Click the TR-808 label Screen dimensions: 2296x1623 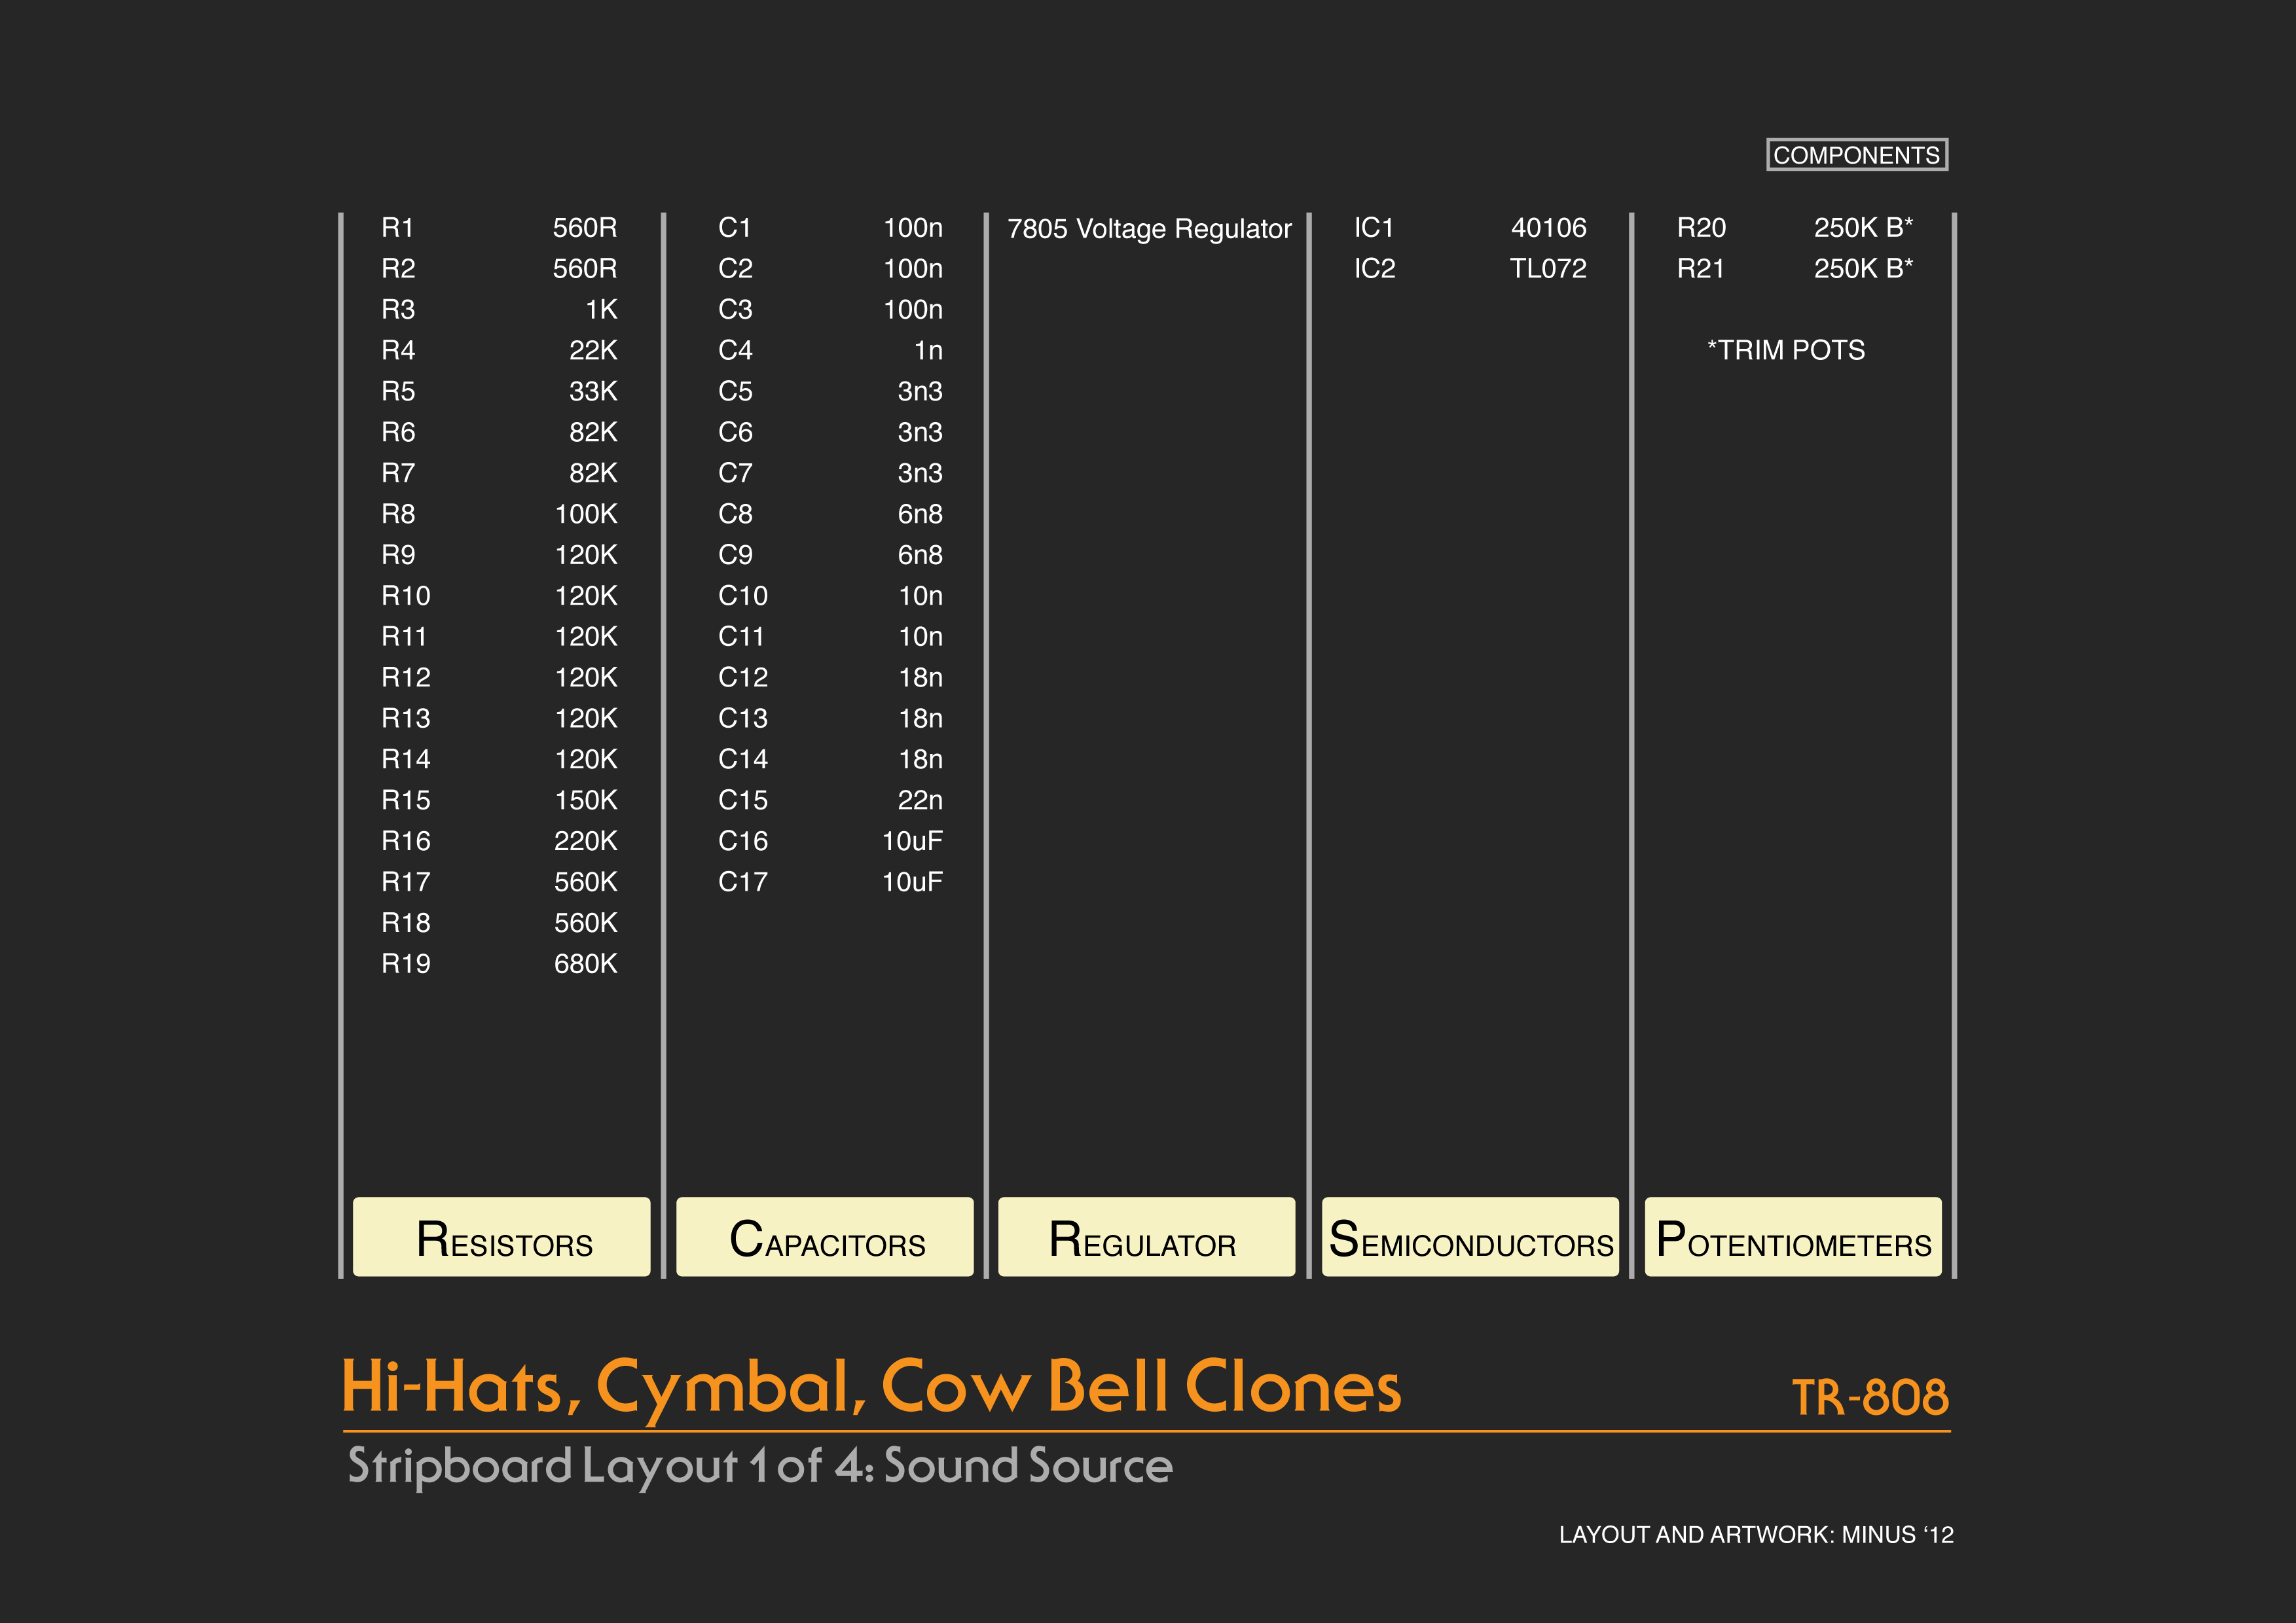(x=1870, y=1396)
